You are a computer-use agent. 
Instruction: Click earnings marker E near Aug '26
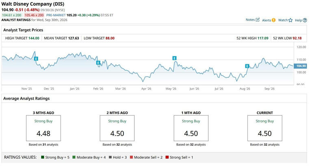coord(247,66)
